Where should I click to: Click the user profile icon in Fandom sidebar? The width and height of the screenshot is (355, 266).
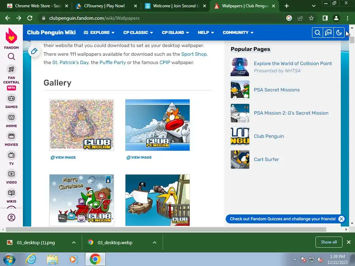(11, 218)
